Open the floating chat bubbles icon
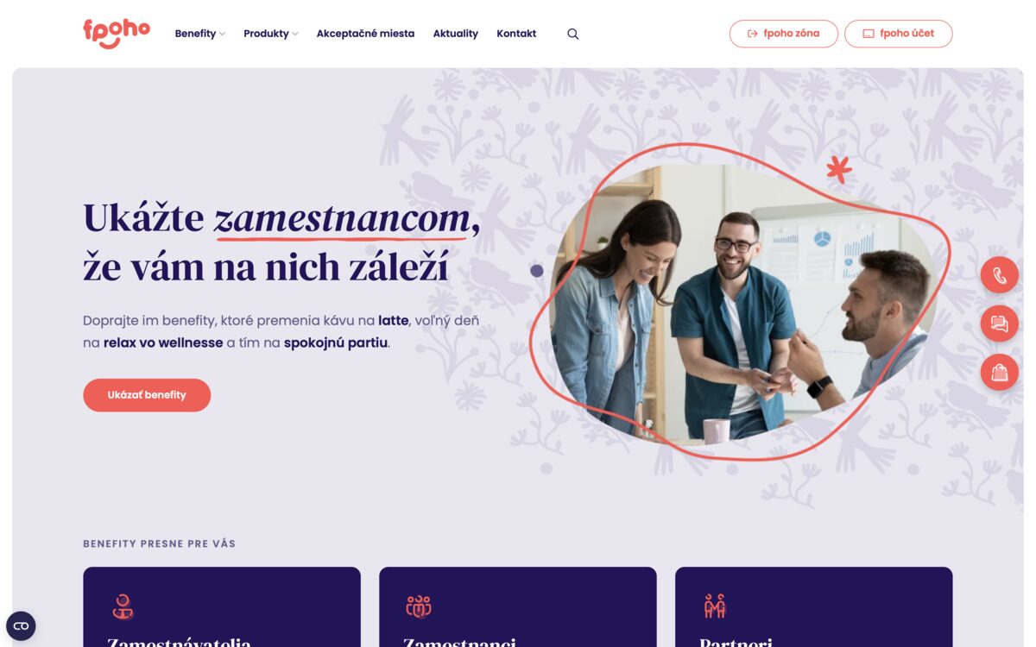The image size is (1036, 647). 1000,323
